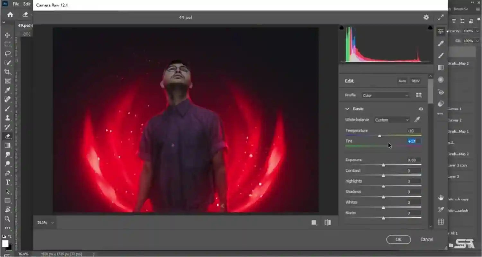Select the Horizontal Type tool in left toolbar

coord(7,182)
